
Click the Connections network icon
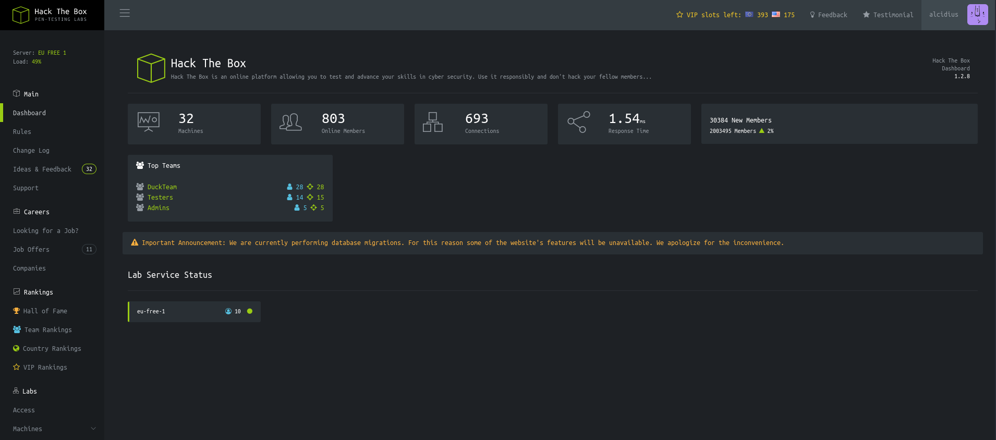tap(432, 122)
